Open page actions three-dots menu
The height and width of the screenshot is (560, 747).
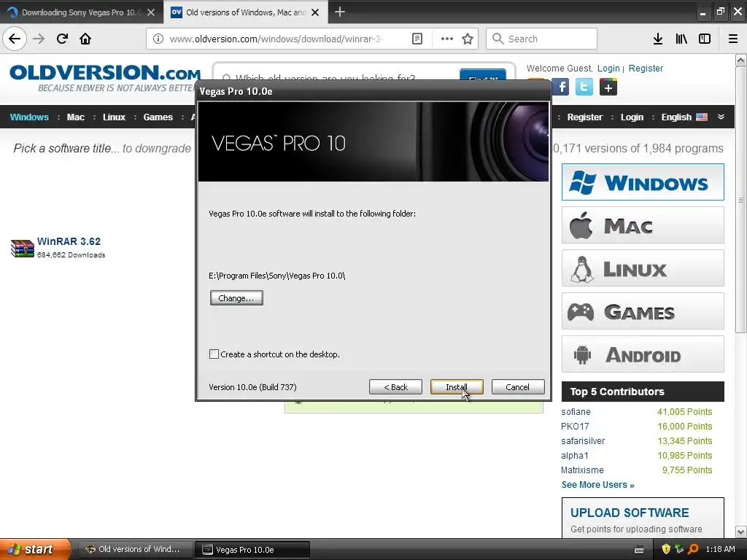(x=447, y=39)
